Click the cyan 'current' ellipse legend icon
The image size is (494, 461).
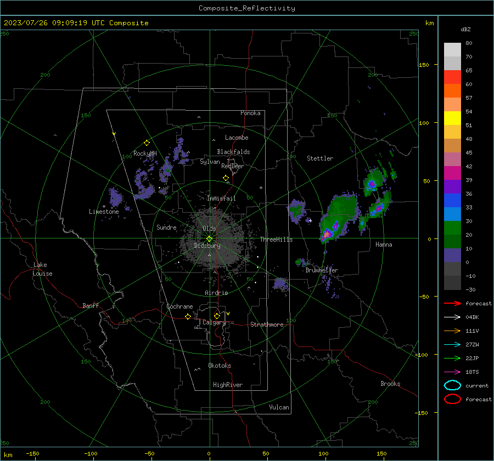(452, 385)
